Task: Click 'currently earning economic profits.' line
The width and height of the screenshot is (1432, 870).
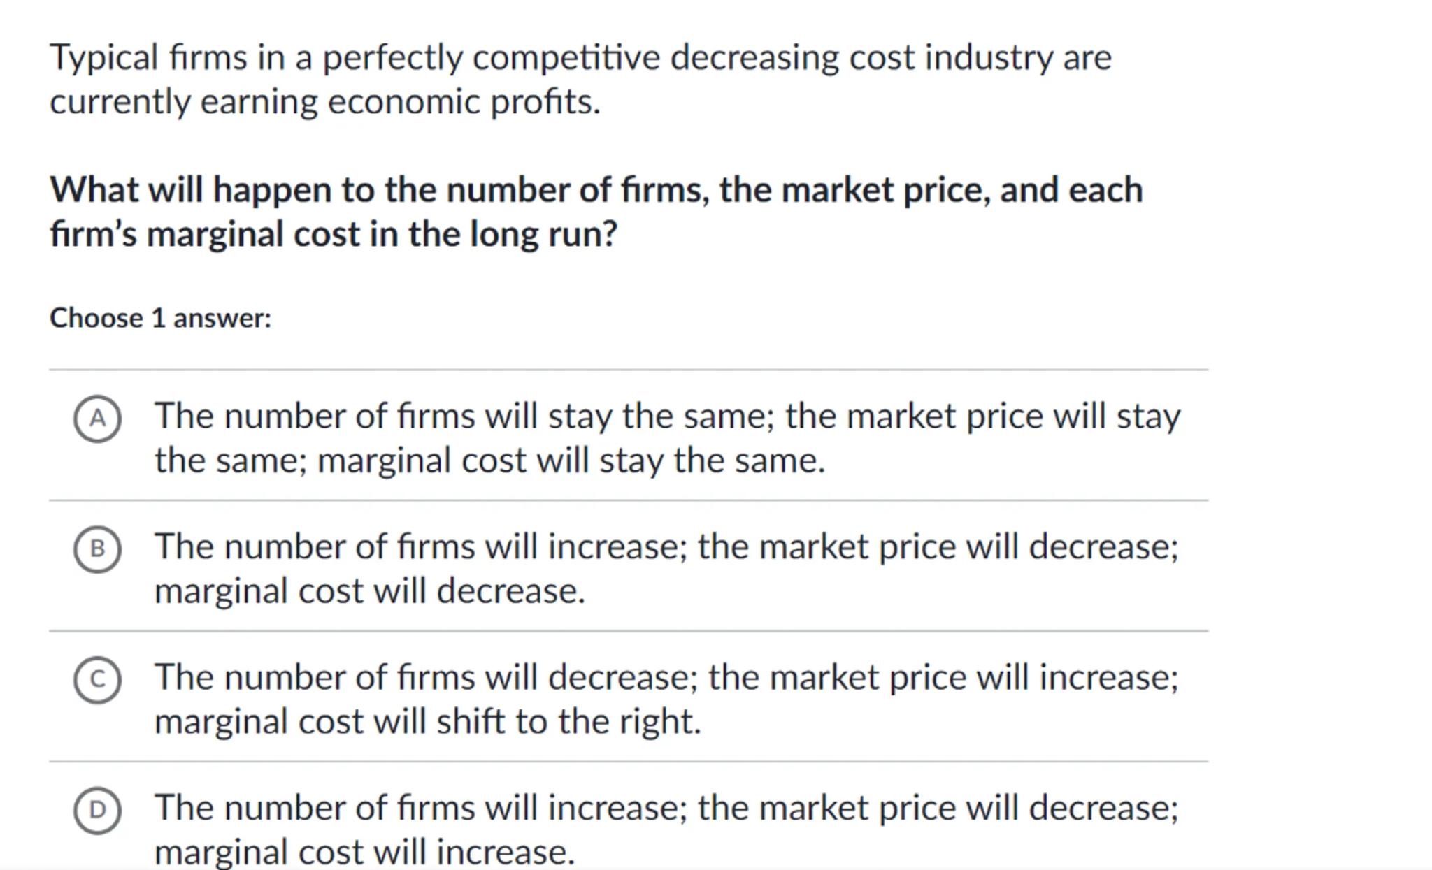Action: pos(325,102)
